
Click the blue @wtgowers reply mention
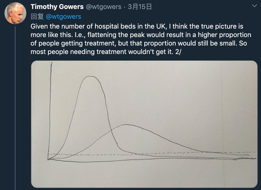(x=63, y=16)
